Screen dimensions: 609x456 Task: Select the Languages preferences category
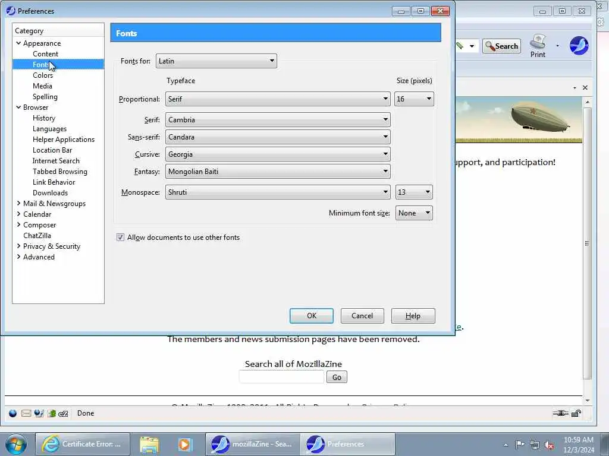click(x=50, y=129)
